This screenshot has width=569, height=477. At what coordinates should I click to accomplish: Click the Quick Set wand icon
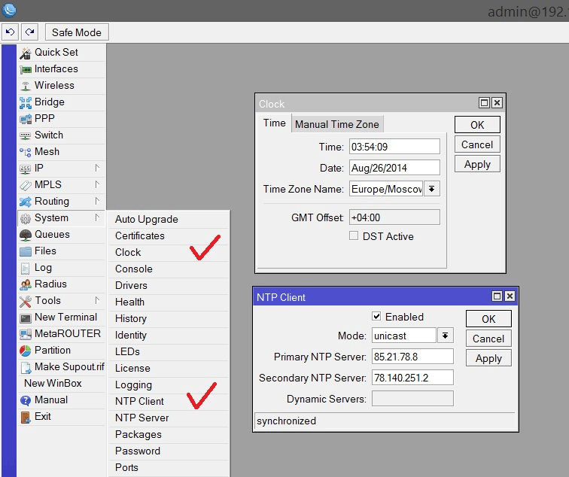point(26,53)
